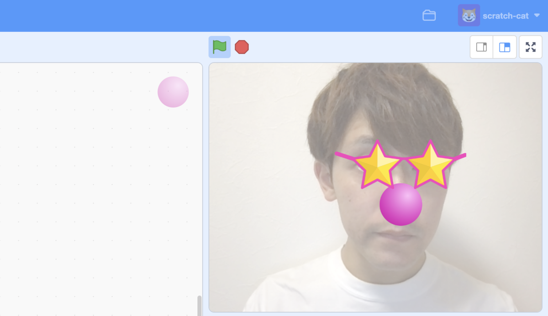
Task: Click the green flag to start
Action: pyautogui.click(x=220, y=47)
